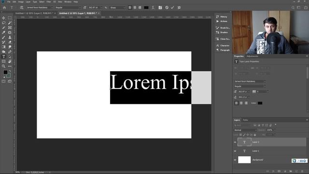
Task: Center align text in Properties panel
Action: tap(241, 103)
